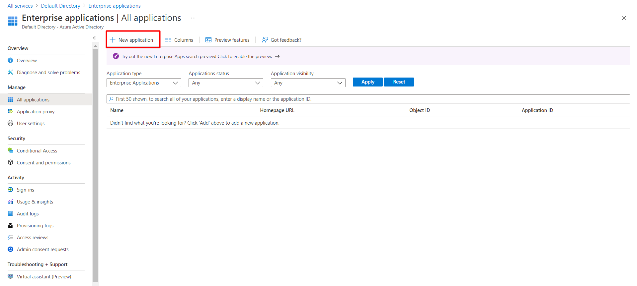Click Default Directory breadcrumb link
The image size is (637, 286).
tap(61, 6)
